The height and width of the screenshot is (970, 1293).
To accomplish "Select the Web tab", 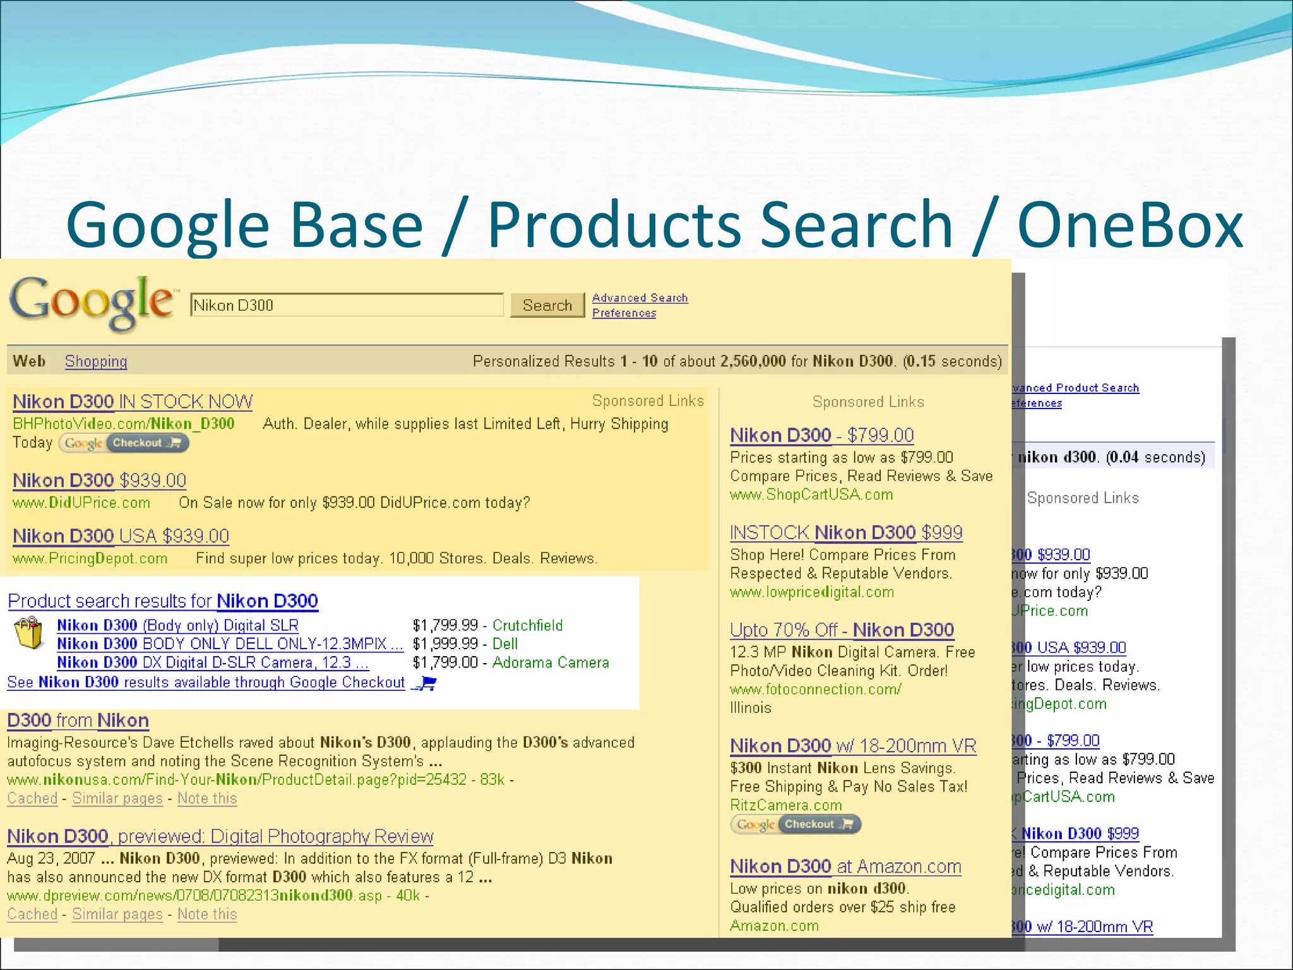I will click(29, 361).
